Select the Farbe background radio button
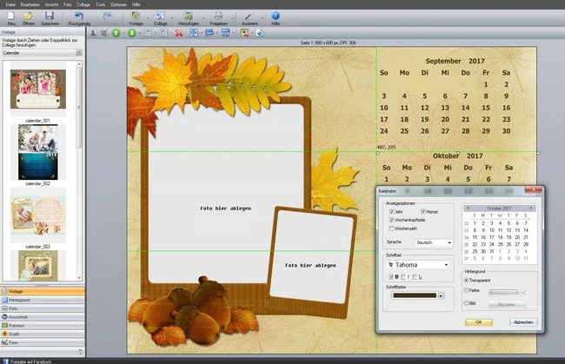The image size is (565, 364). coord(466,290)
